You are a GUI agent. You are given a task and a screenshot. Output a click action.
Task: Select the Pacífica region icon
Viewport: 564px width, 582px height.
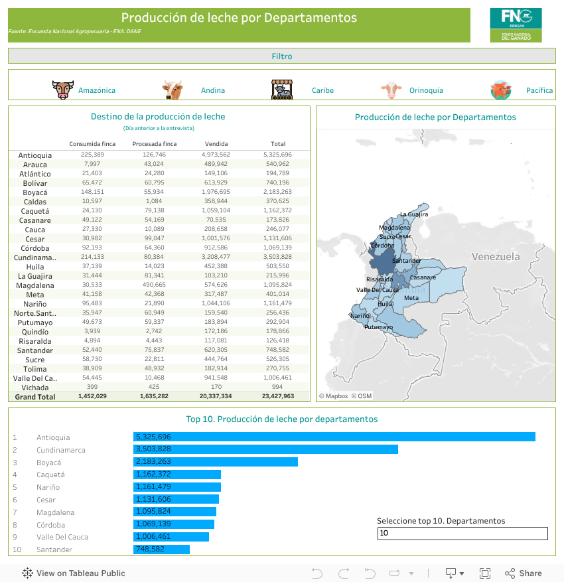500,90
